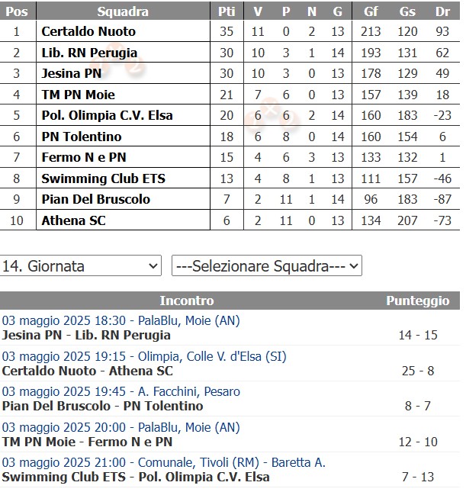The width and height of the screenshot is (466, 492).
Task: Open the Certaldo Nuoto - Athena SC match
Action: point(88,371)
